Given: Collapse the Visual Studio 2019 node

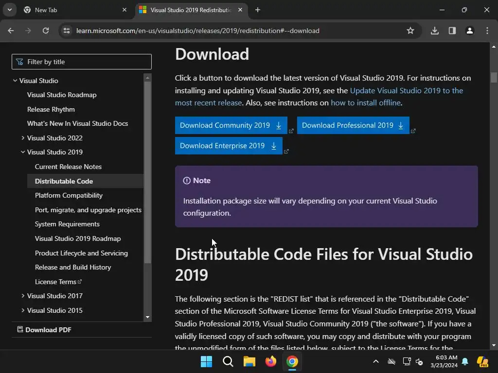Looking at the screenshot, I should click(x=23, y=152).
